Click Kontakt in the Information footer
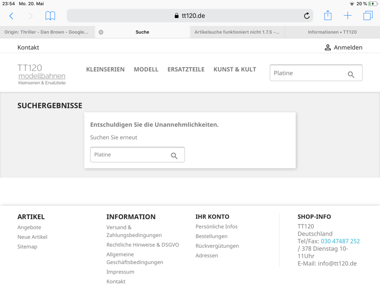The height and width of the screenshot is (285, 380). (116, 281)
